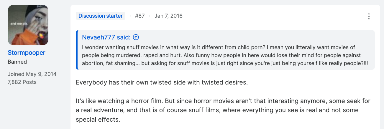This screenshot has height=129, width=384.
Task: Click the 7,882 Posts count
Action: click(x=22, y=82)
